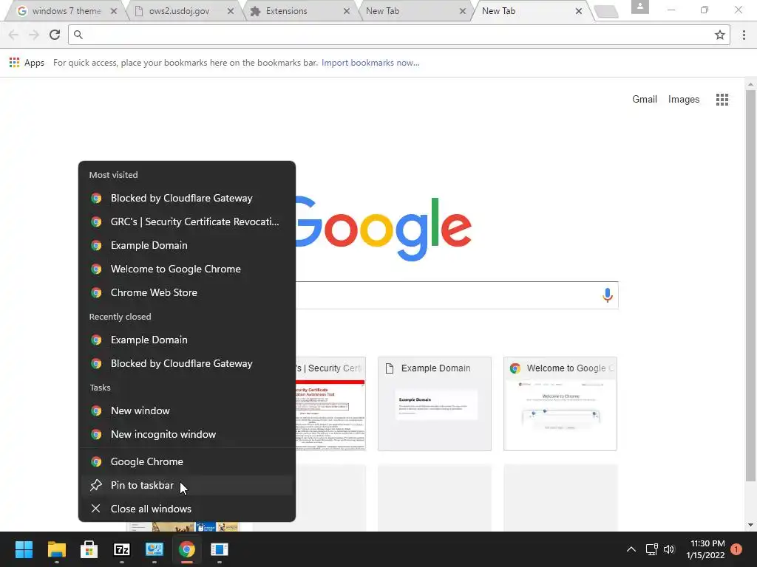Click 'Import bookmarks now...' link
The width and height of the screenshot is (757, 567).
coord(370,63)
